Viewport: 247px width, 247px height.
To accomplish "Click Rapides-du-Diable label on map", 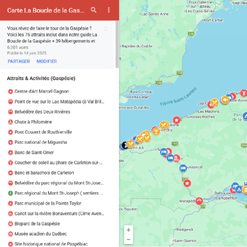I will (137, 46).
